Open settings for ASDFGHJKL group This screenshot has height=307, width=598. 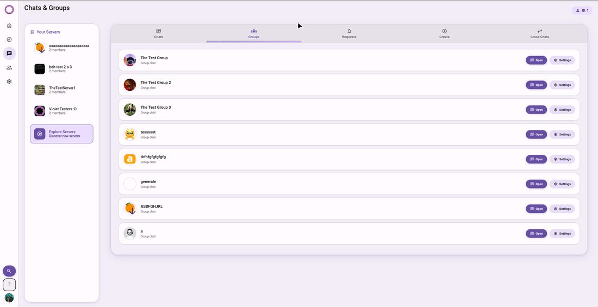point(562,209)
